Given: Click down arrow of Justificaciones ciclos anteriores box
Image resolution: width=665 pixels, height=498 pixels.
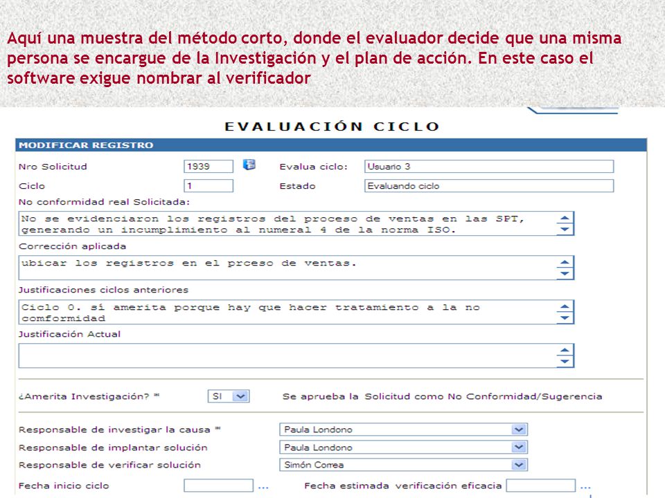Looking at the screenshot, I should [x=565, y=318].
